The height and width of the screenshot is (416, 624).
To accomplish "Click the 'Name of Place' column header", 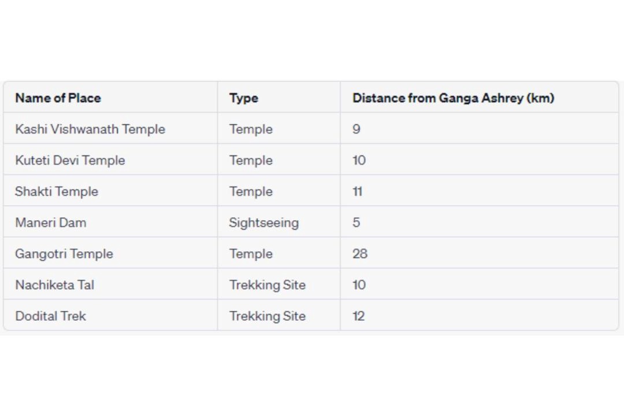I will pyautogui.click(x=58, y=98).
